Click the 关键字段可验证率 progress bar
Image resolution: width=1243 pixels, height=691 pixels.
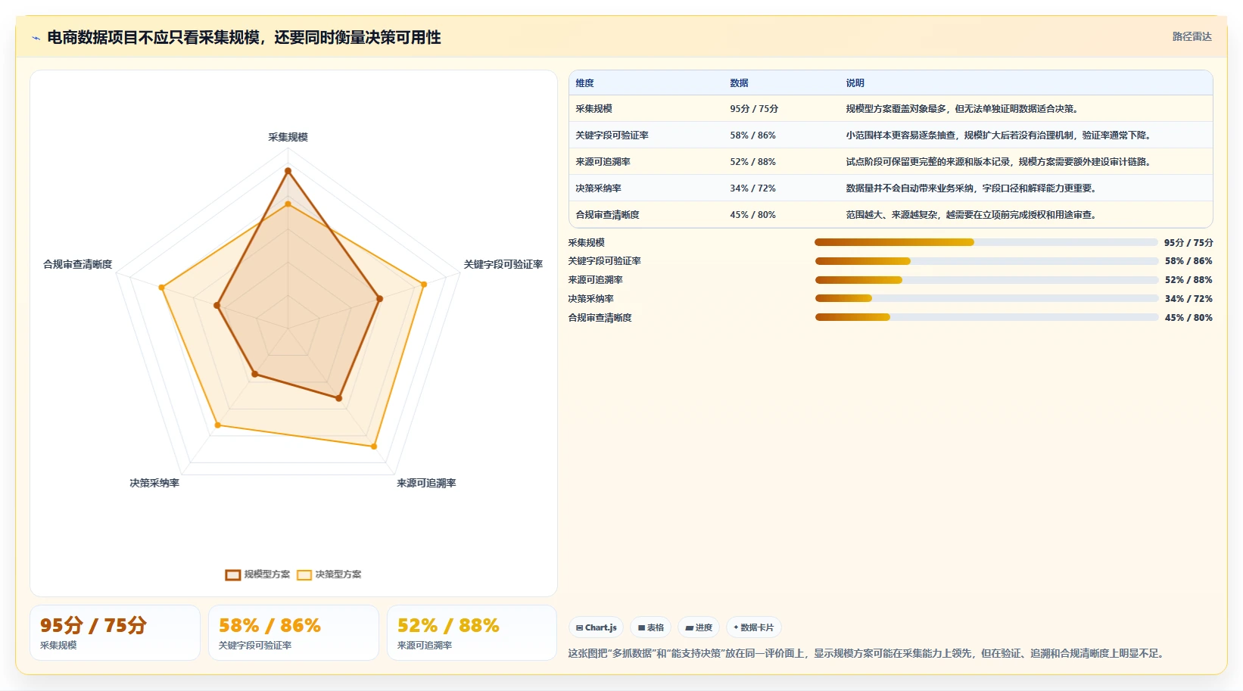[986, 261]
